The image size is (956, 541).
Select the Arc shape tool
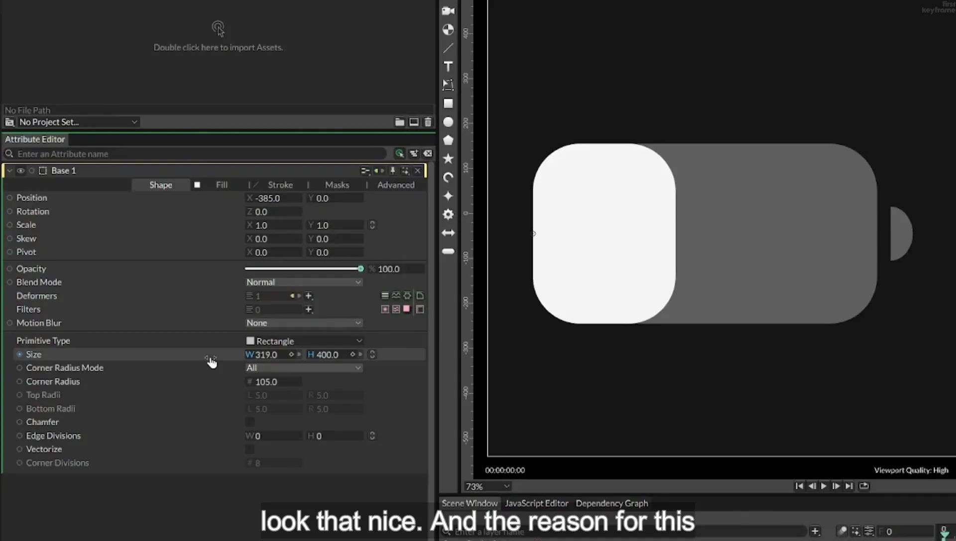point(448,178)
